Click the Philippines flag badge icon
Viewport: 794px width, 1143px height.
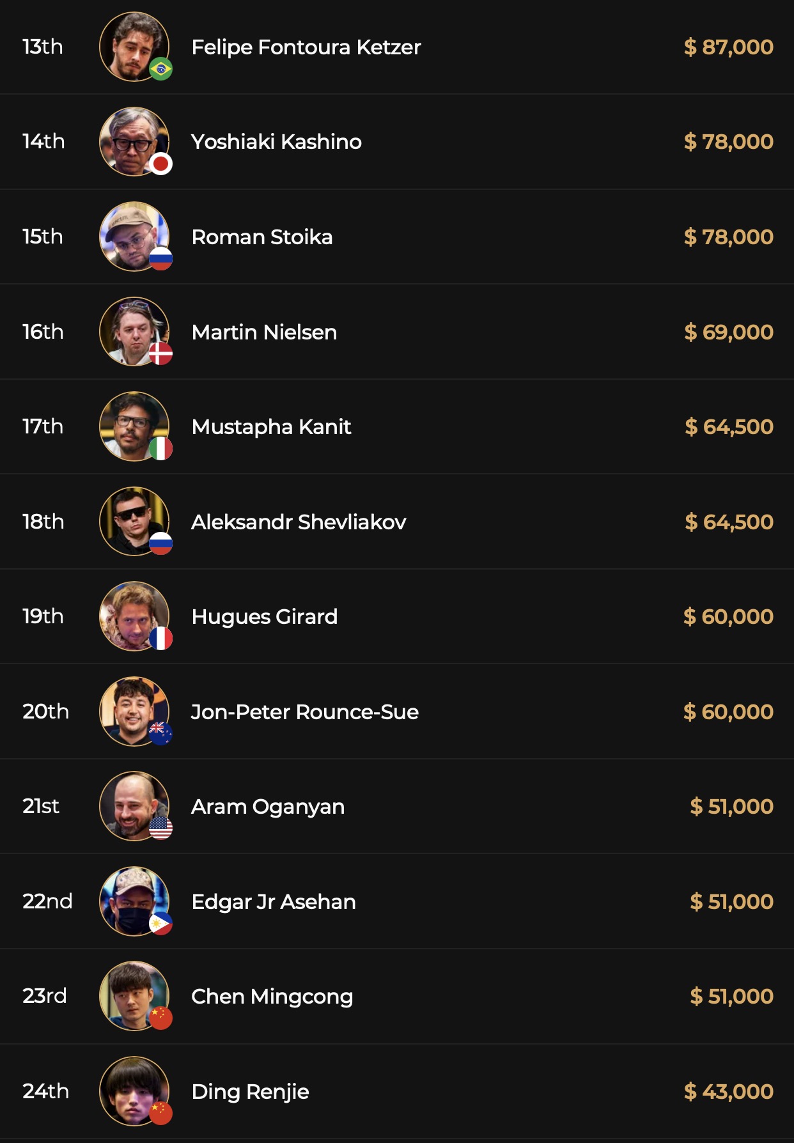click(x=160, y=923)
